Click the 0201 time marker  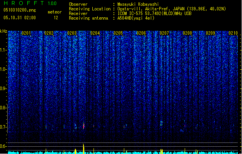[x=26, y=33]
